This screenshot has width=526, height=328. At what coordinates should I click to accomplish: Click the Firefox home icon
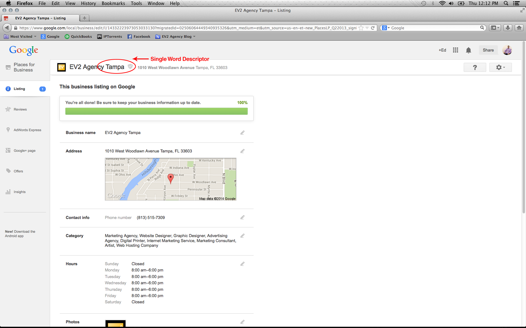[x=519, y=28]
